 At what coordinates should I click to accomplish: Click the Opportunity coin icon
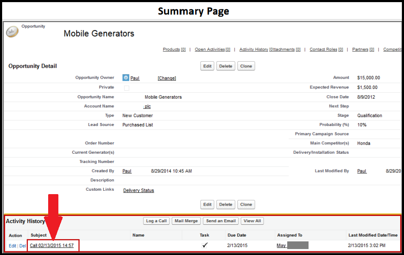click(x=12, y=32)
